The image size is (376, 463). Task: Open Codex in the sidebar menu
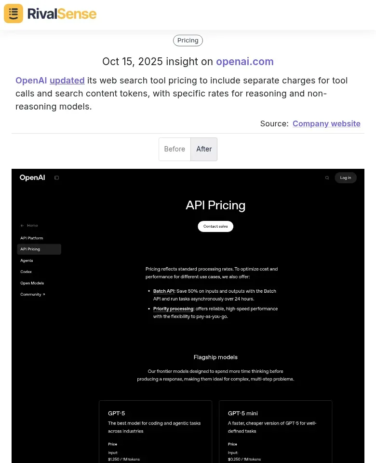[x=26, y=272]
